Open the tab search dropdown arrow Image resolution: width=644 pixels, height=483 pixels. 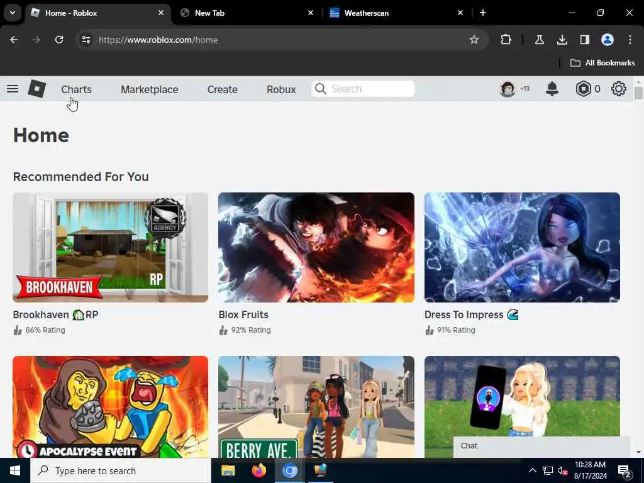(13, 13)
